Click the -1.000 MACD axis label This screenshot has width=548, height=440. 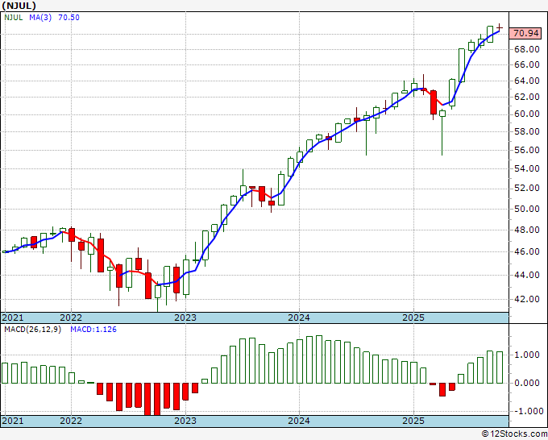click(x=527, y=411)
